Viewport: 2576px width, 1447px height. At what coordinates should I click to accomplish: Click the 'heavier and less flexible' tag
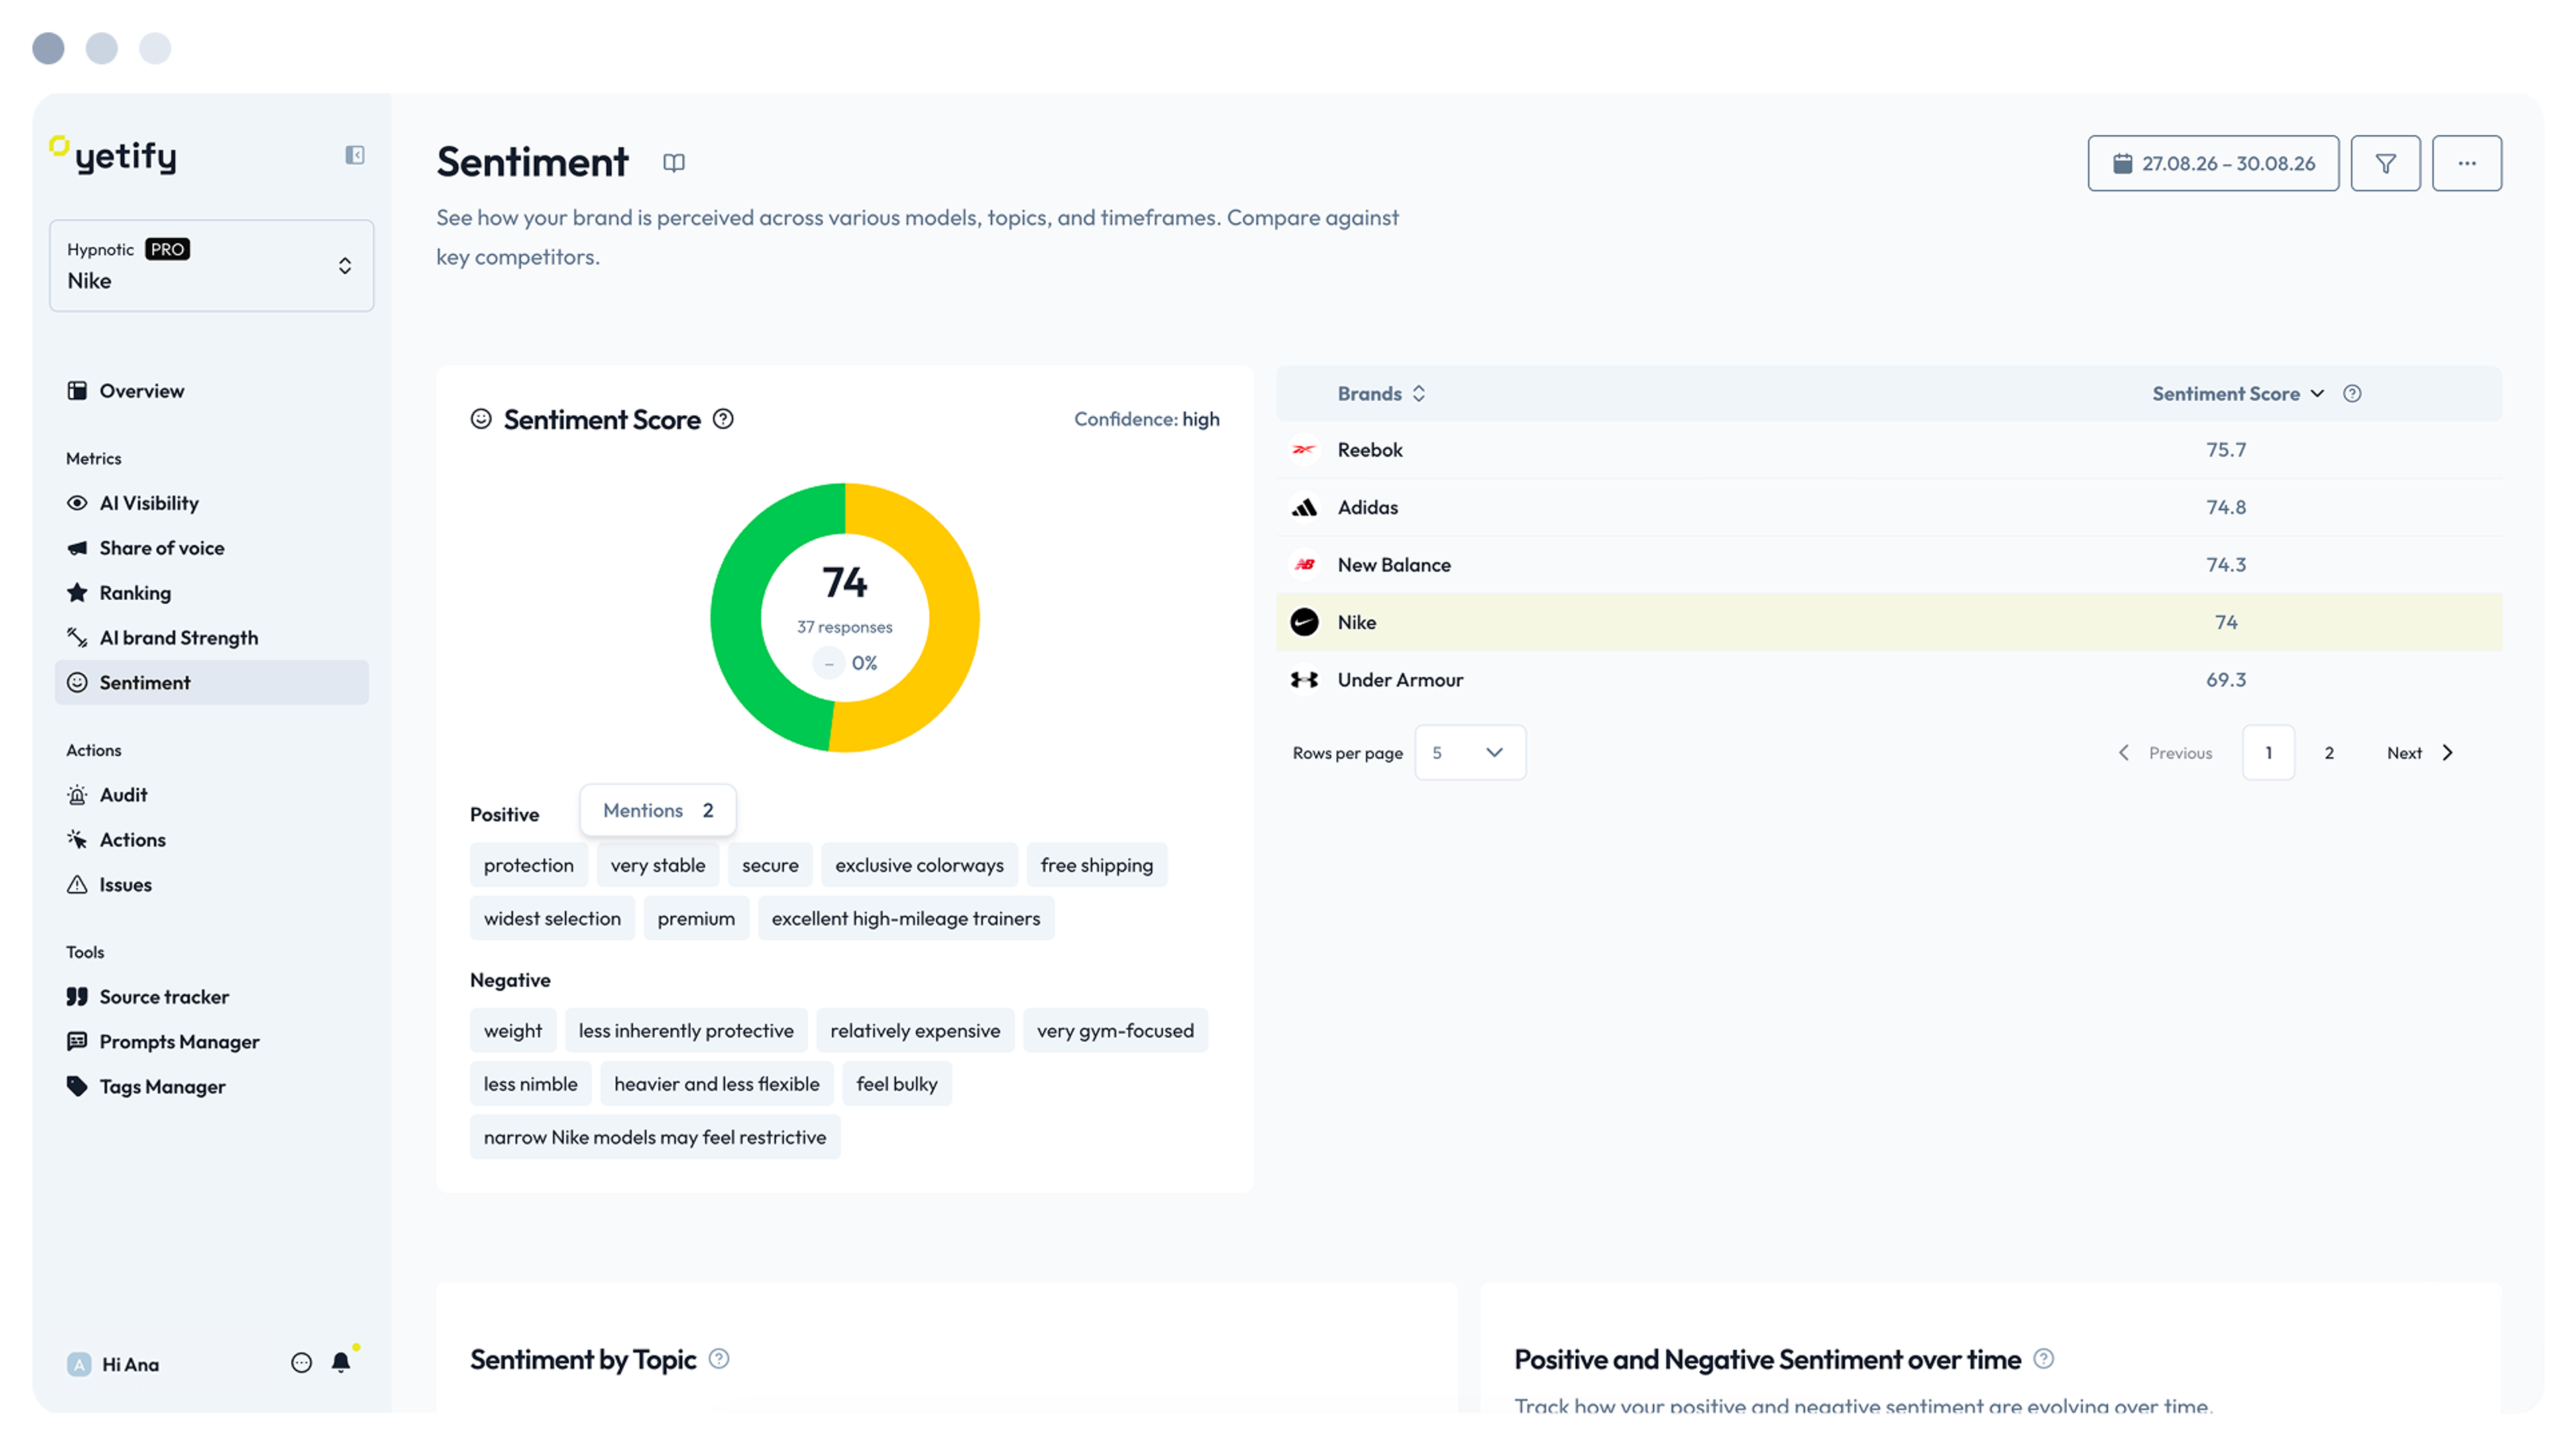pyautogui.click(x=717, y=1084)
